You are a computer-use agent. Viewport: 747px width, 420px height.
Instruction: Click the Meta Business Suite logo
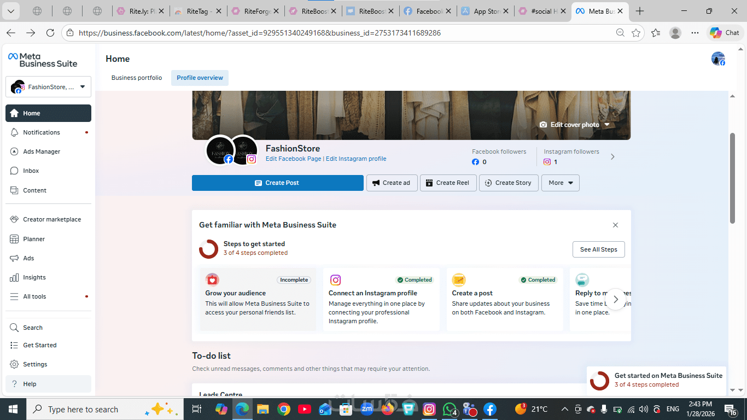click(43, 60)
